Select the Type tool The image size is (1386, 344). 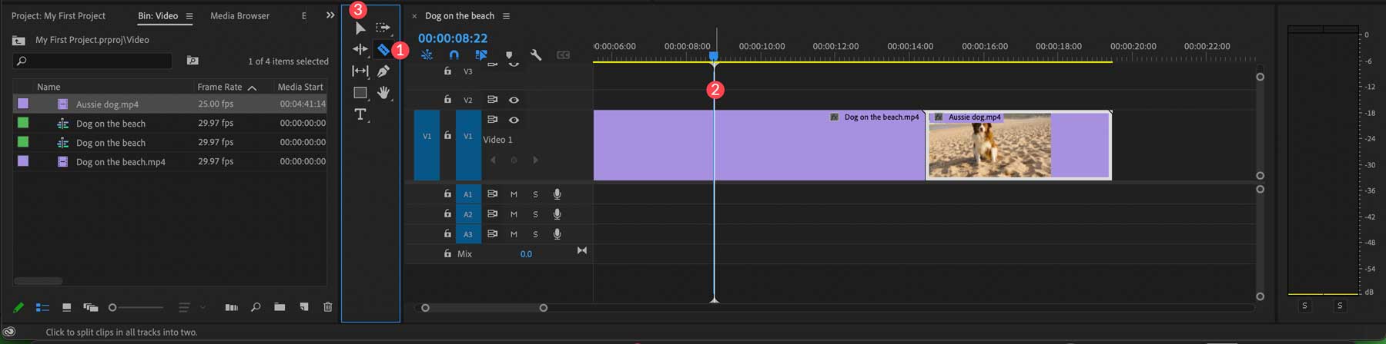tap(360, 114)
